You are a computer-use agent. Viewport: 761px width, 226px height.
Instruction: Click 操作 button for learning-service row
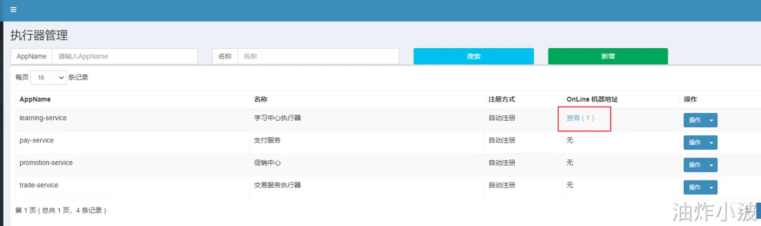pyautogui.click(x=695, y=120)
